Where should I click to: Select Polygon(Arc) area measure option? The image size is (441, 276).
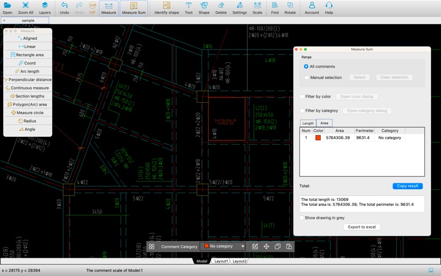[28, 104]
